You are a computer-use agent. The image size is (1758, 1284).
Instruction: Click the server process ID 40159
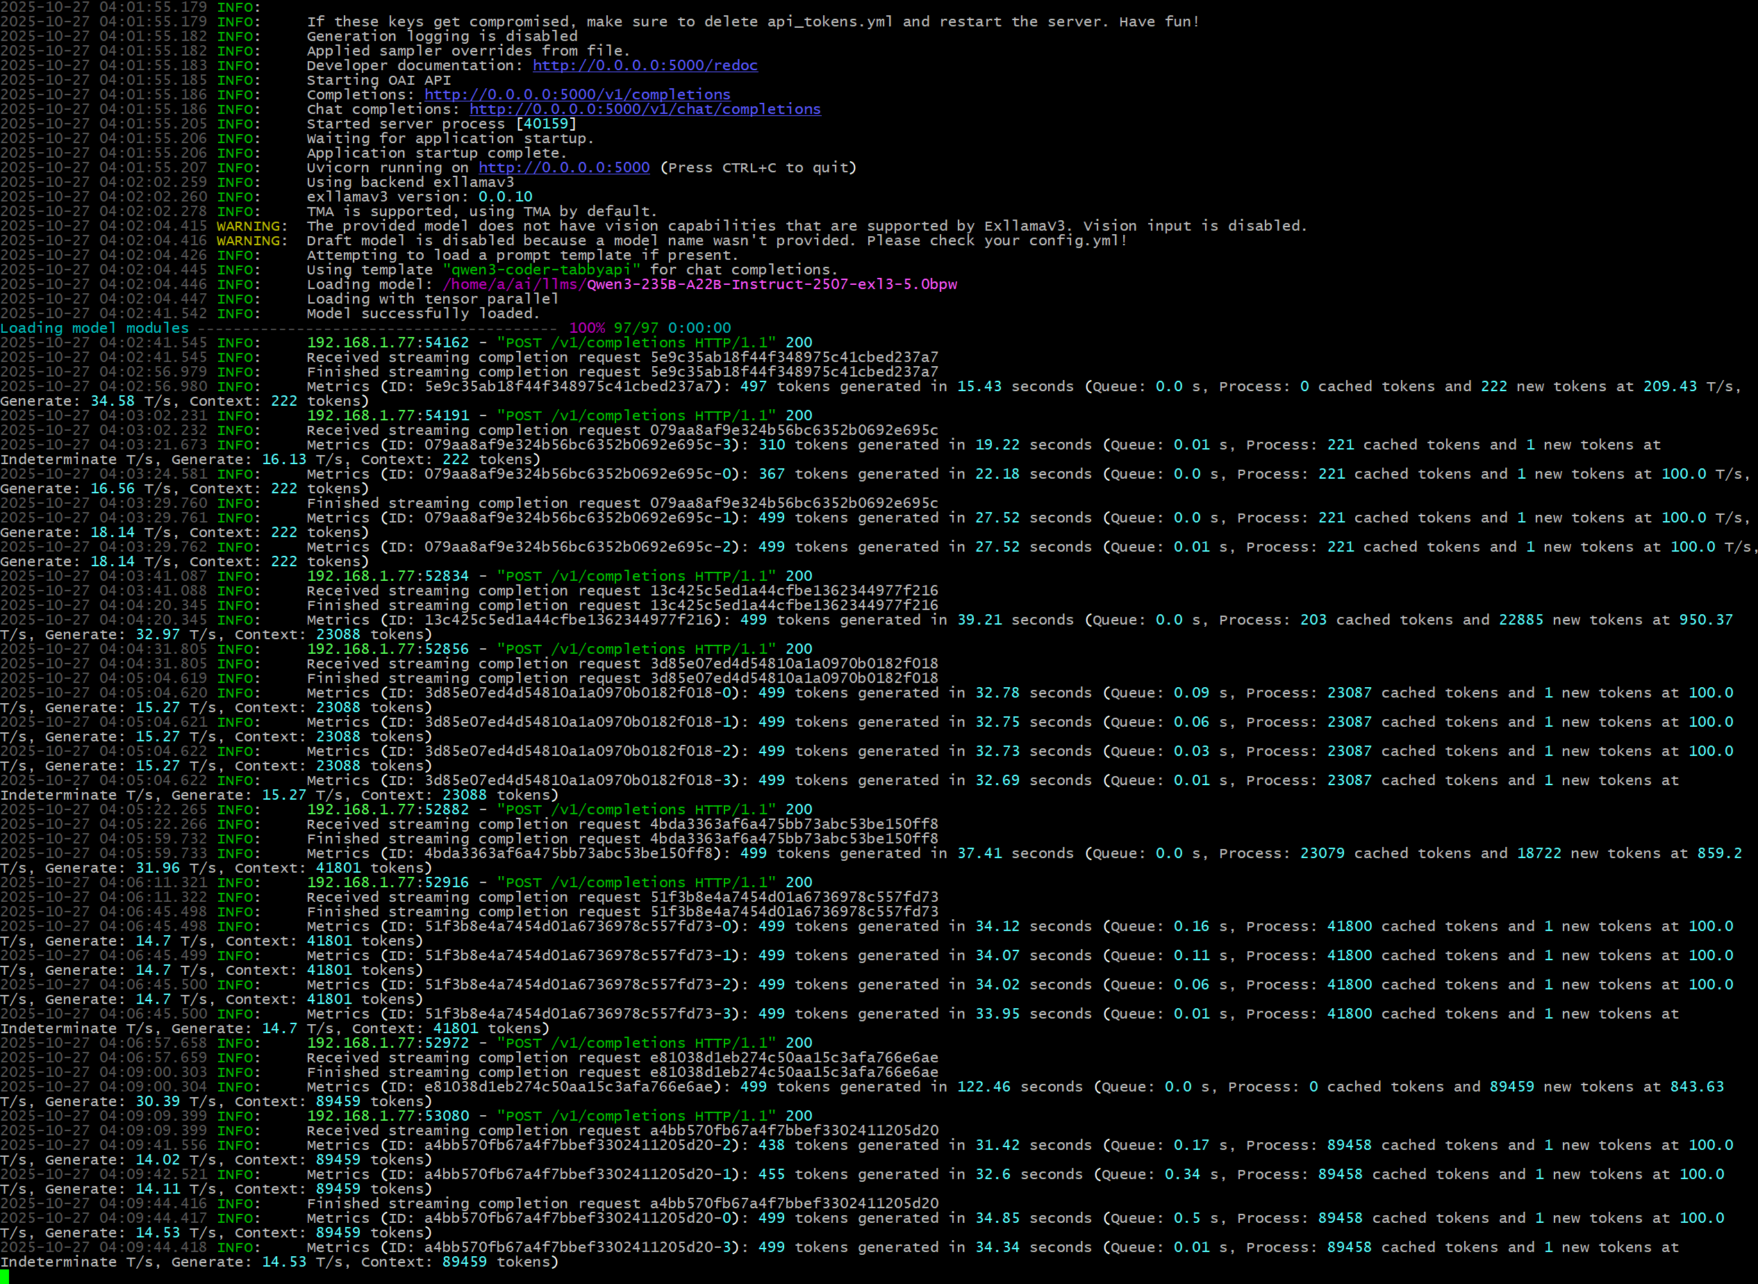(x=546, y=124)
